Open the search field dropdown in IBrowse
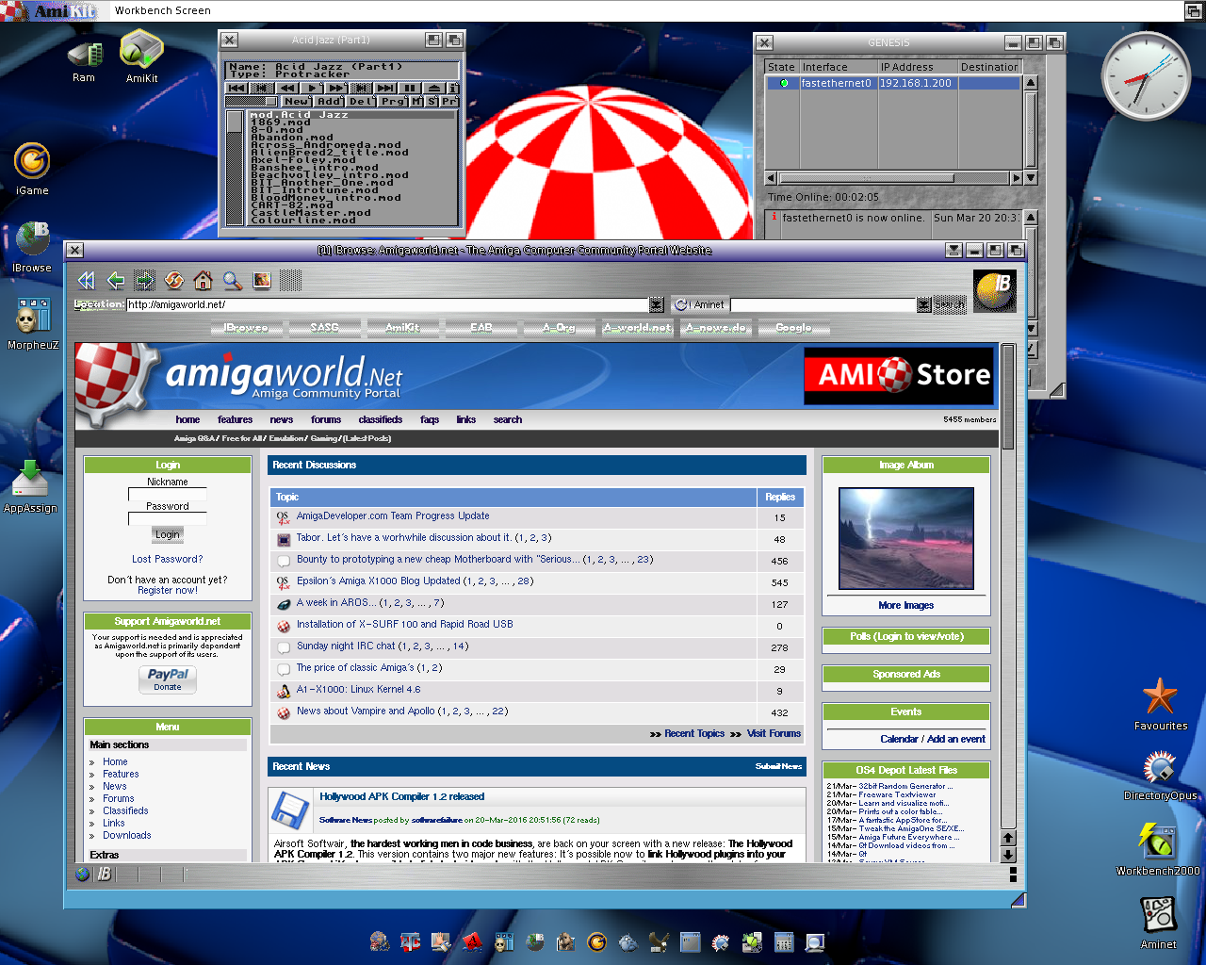 pyautogui.click(x=923, y=304)
